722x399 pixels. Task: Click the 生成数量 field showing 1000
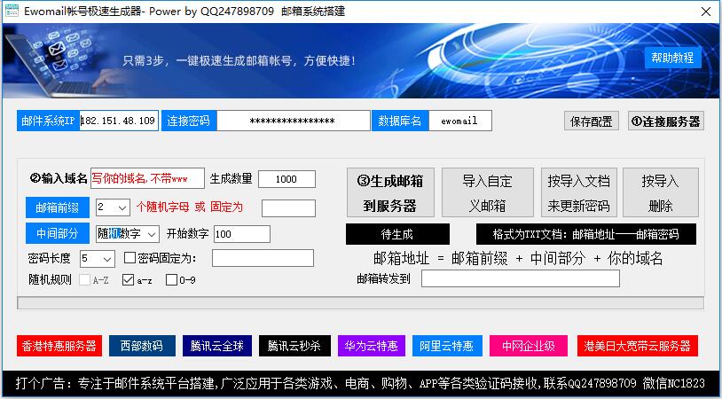click(x=286, y=179)
